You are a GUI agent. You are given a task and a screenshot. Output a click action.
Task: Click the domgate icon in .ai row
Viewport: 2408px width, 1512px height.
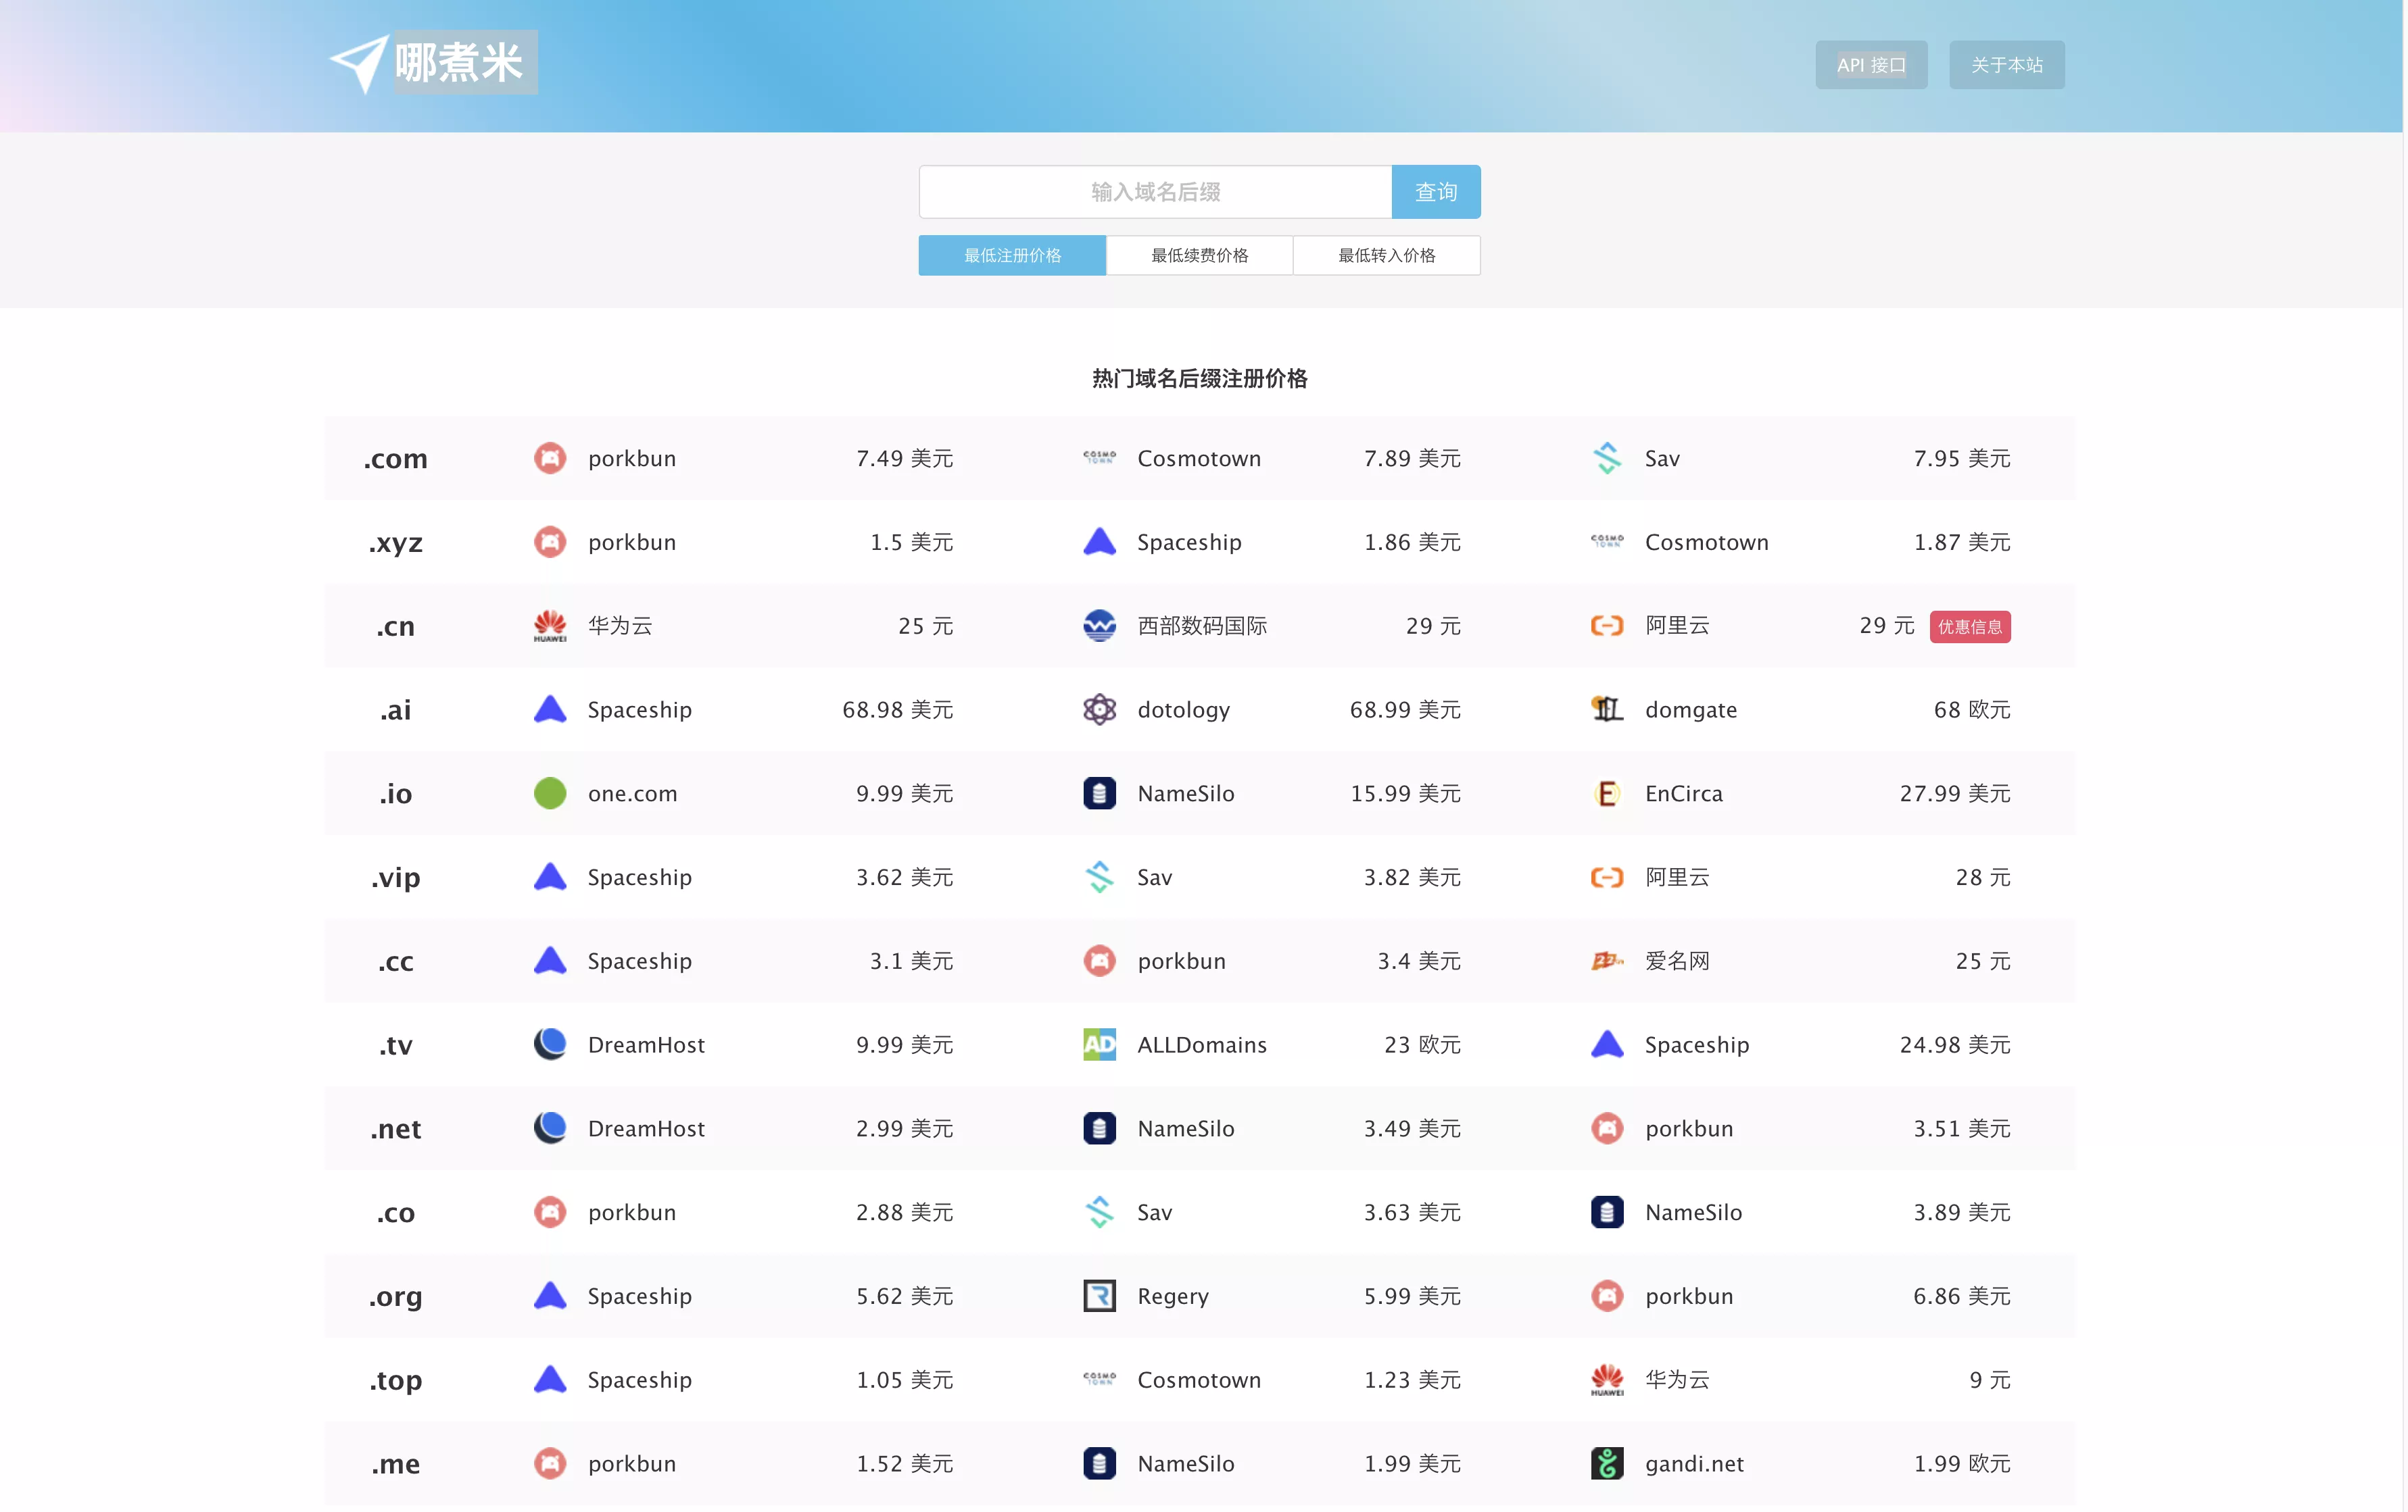coord(1607,711)
